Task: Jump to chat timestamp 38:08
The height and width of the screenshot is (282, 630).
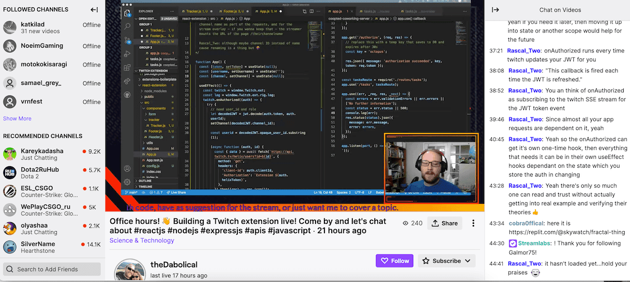Action: [496, 70]
